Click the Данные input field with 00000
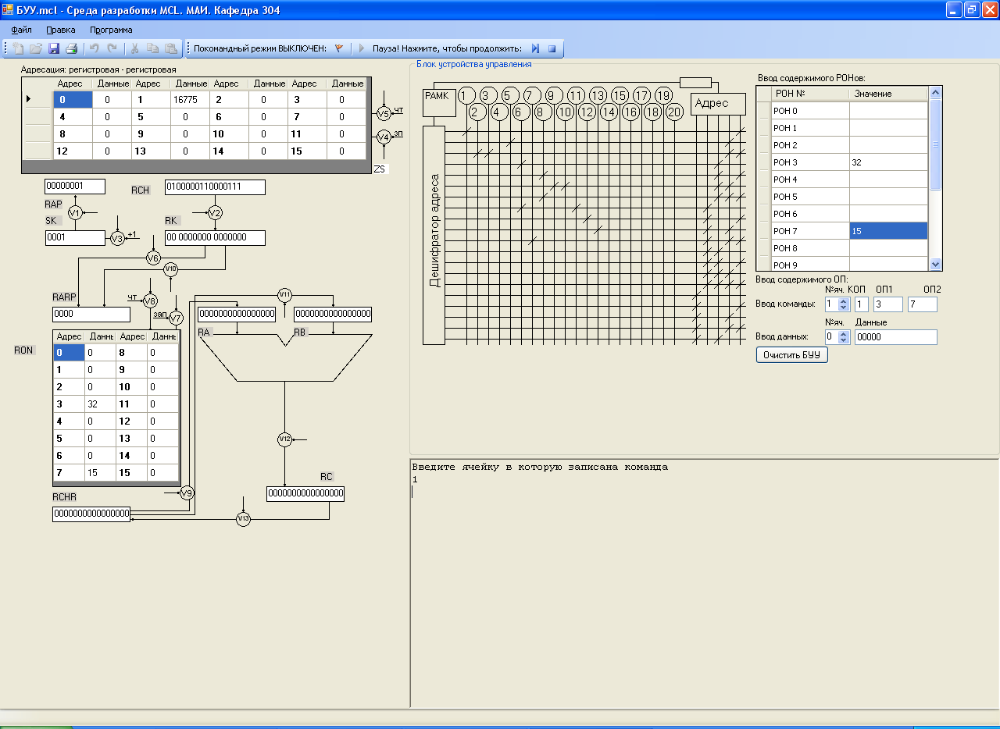 (x=895, y=337)
